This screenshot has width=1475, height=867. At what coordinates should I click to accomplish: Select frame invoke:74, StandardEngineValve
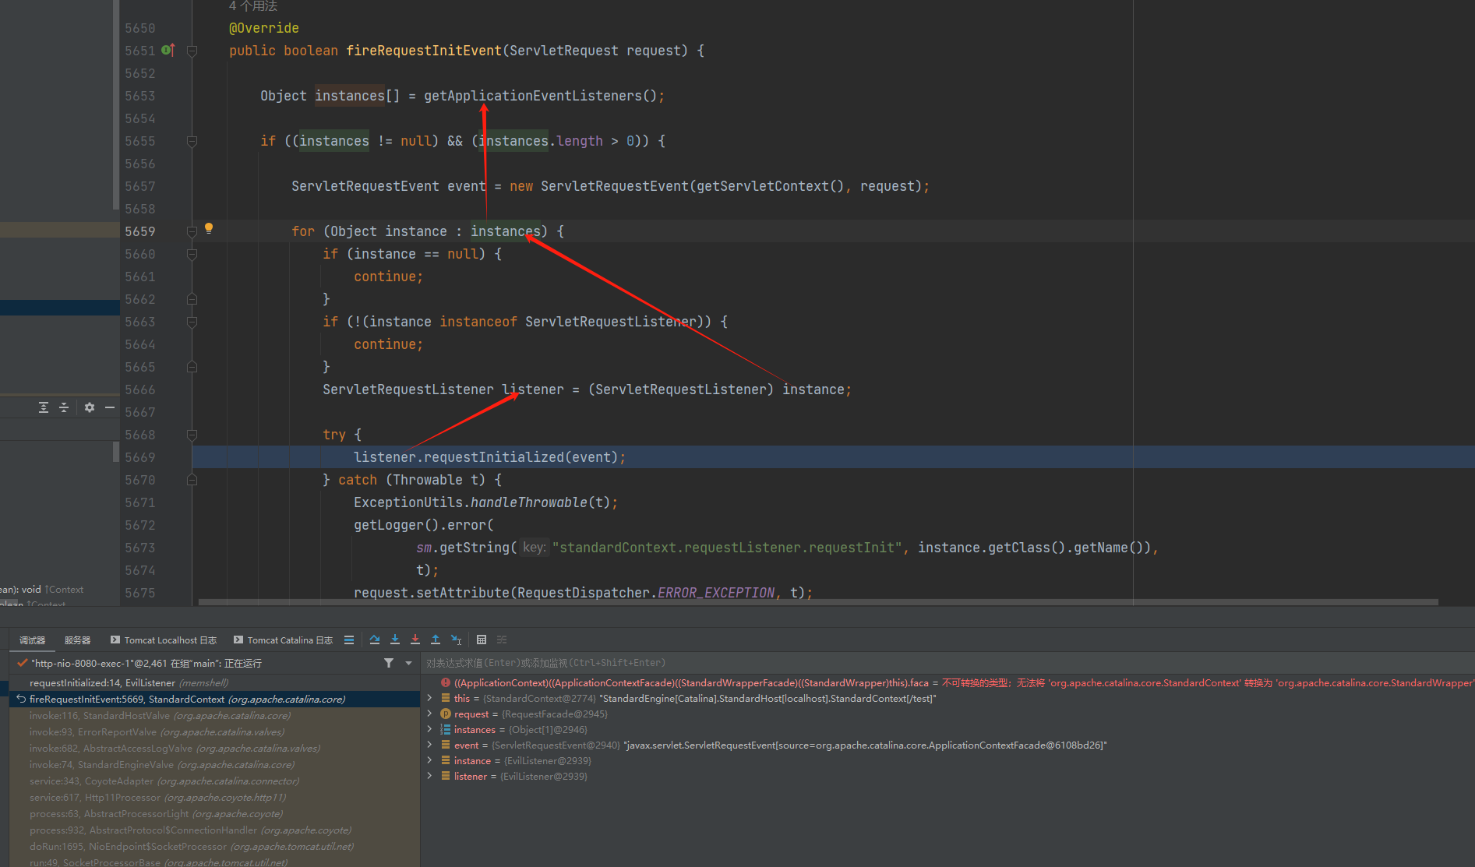click(x=214, y=764)
